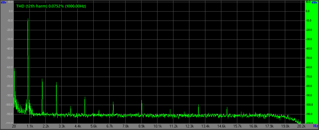
Task: Click the THD 12th harmonic readout text
Action: (51, 6)
